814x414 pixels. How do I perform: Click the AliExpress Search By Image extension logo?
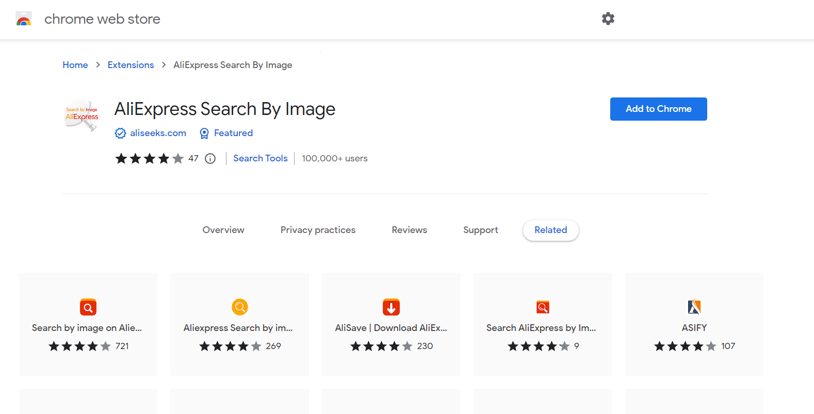(x=82, y=115)
